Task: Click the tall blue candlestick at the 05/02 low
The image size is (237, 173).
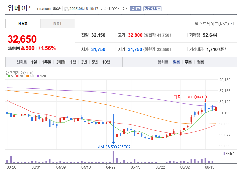Action: tap(114, 131)
